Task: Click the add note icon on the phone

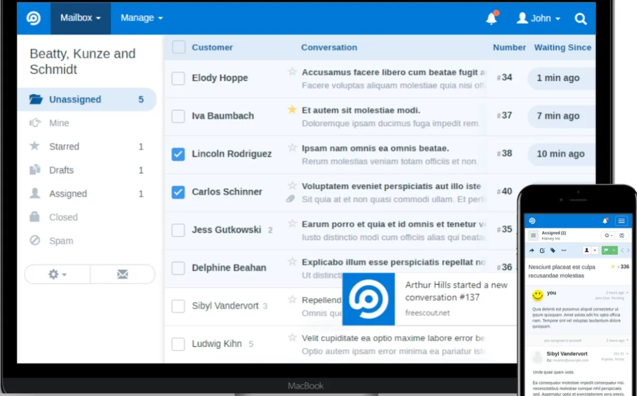Action: tap(543, 251)
